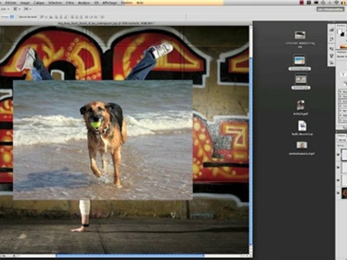The height and width of the screenshot is (260, 347).
Task: Open the 3D menu
Action: [97, 3]
